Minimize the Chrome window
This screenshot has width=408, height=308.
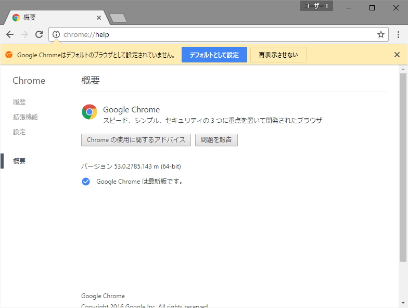(x=349, y=8)
